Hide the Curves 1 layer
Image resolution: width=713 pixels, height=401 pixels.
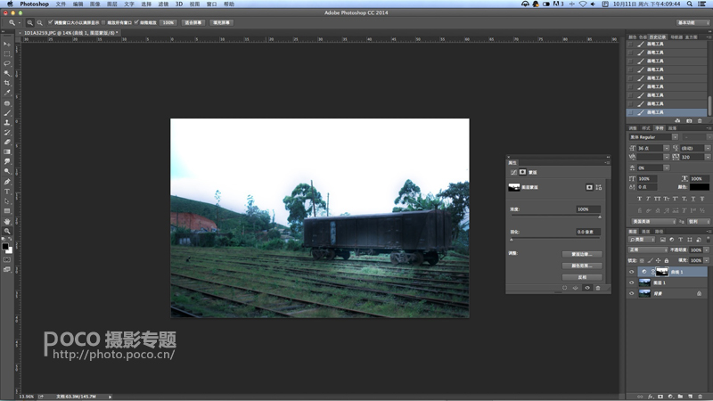tap(631, 272)
